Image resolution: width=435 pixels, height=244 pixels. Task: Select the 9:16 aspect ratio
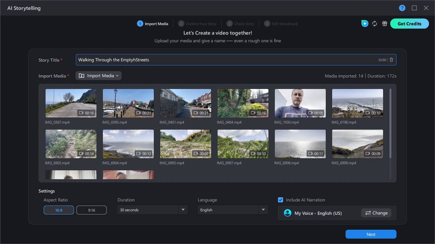tap(91, 210)
